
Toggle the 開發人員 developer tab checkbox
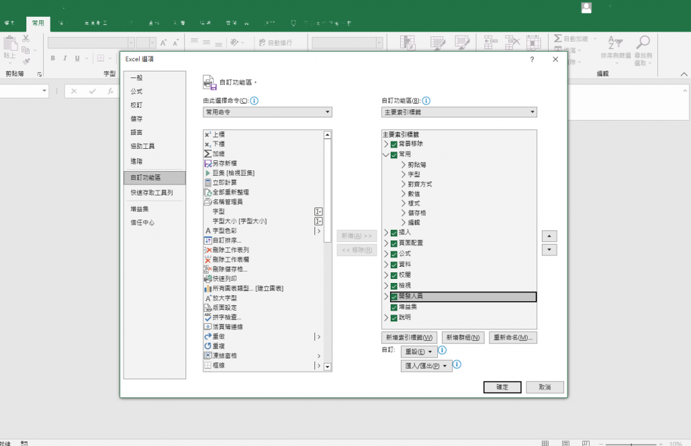(x=394, y=297)
